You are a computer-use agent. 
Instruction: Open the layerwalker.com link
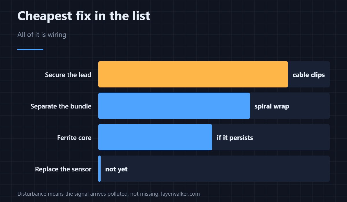[180, 194]
